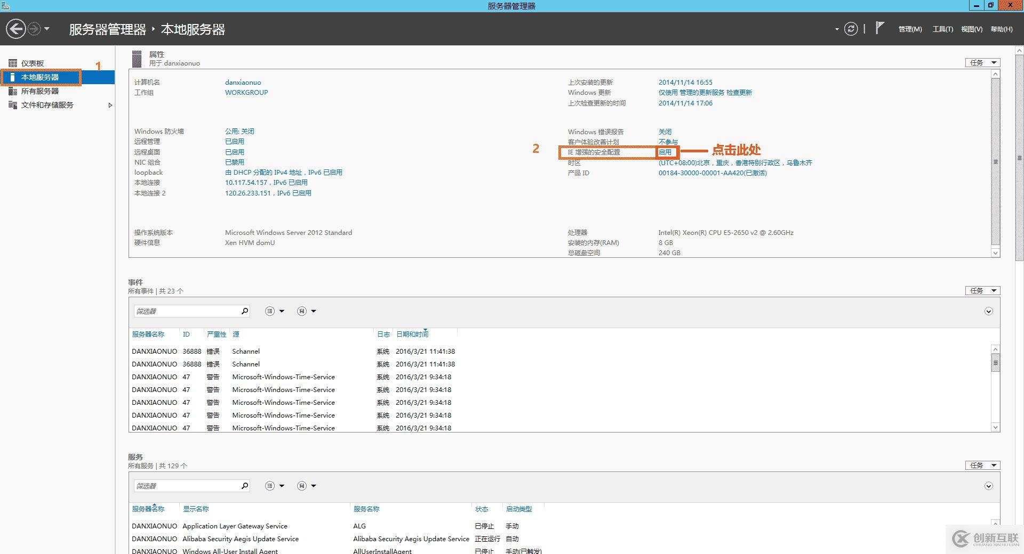The height and width of the screenshot is (554, 1024).
Task: Open events saved queries icon dropdown
Action: coord(306,311)
